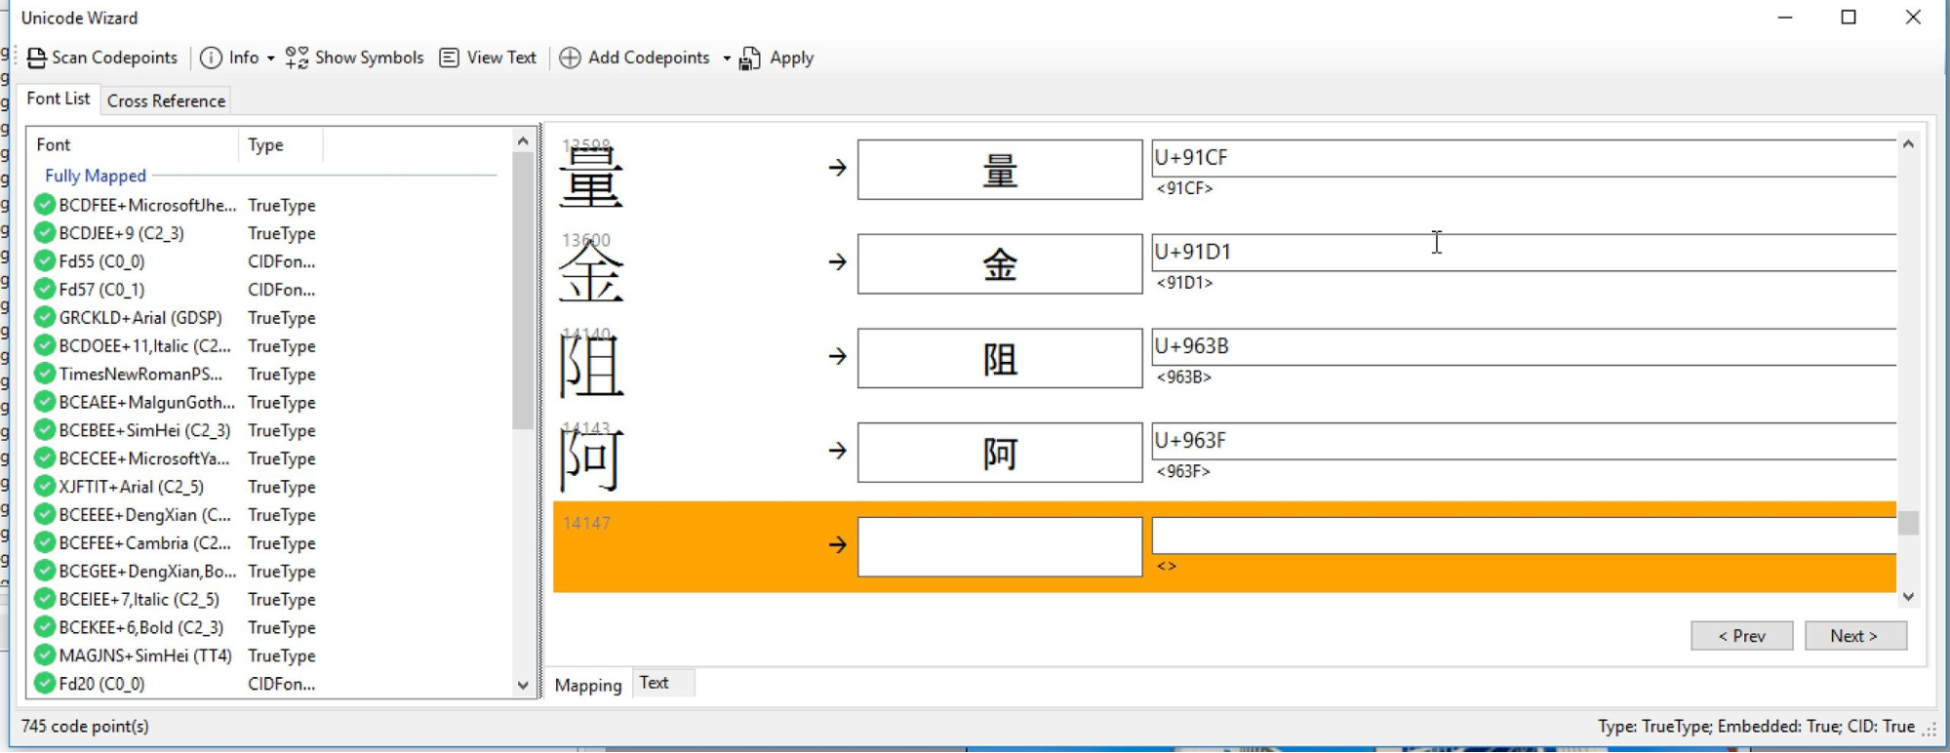Click the Add Codepoints plus icon
This screenshot has width=1950, height=753.
click(x=570, y=59)
